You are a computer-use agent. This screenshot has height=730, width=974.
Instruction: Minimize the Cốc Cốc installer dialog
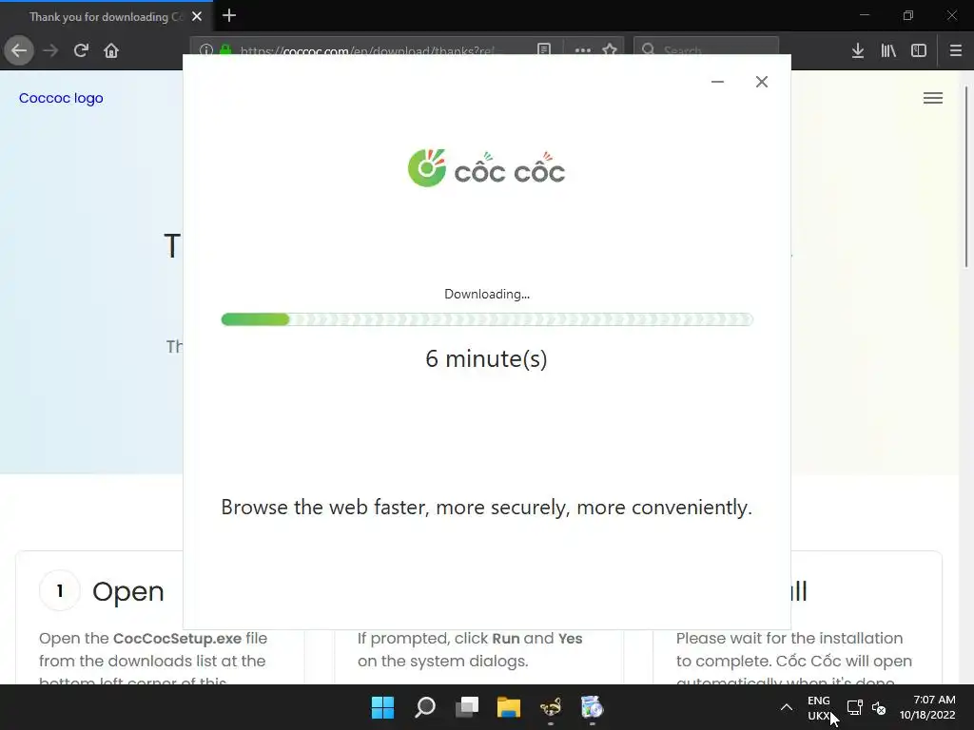[x=717, y=82]
